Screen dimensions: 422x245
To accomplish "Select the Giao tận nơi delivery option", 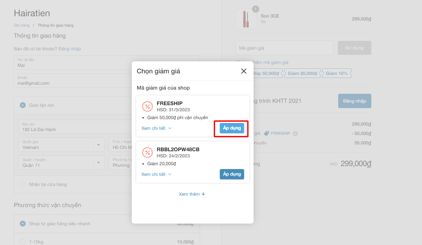I will coord(23,105).
